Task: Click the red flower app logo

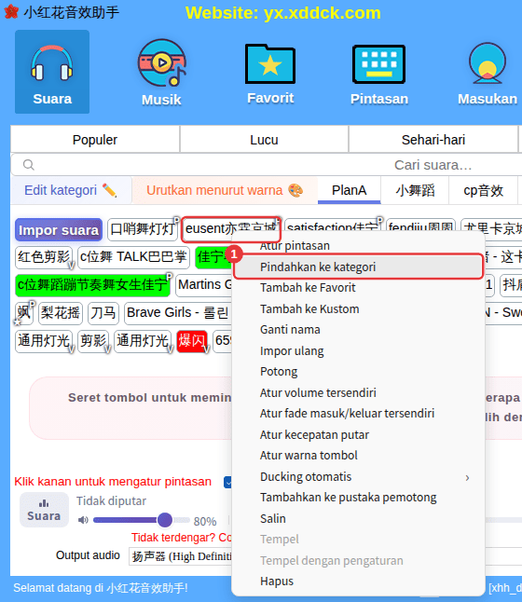Action: [11, 12]
